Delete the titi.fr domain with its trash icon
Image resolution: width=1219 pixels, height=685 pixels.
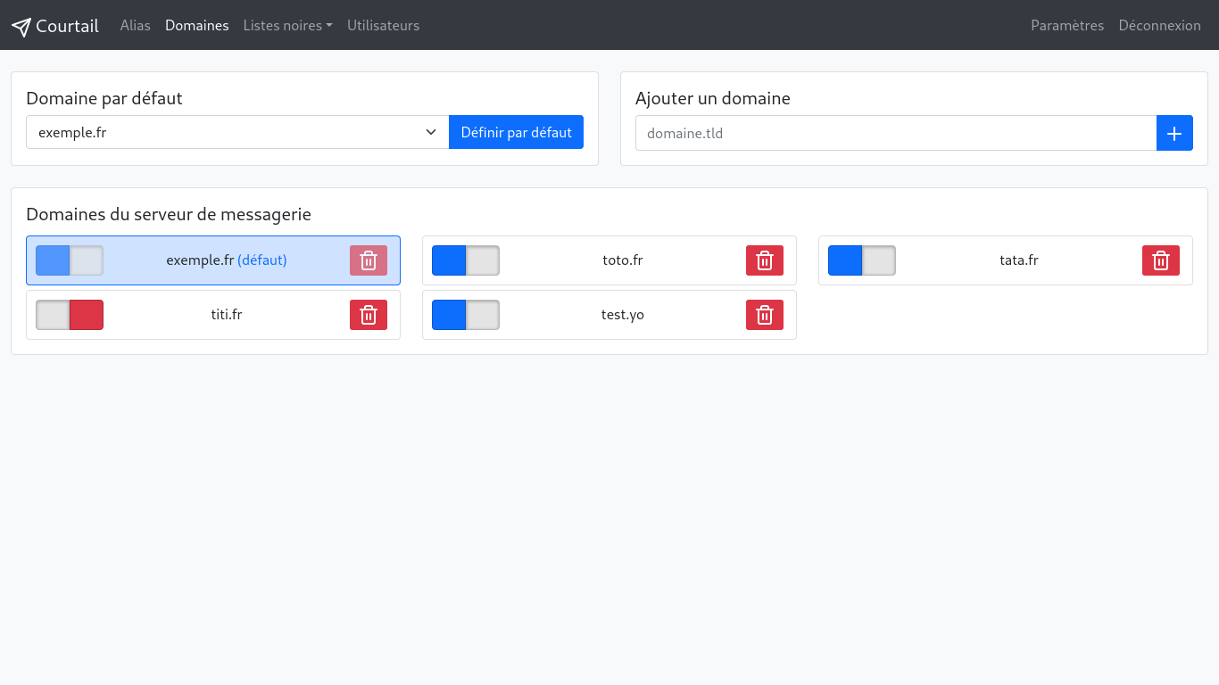pos(369,315)
